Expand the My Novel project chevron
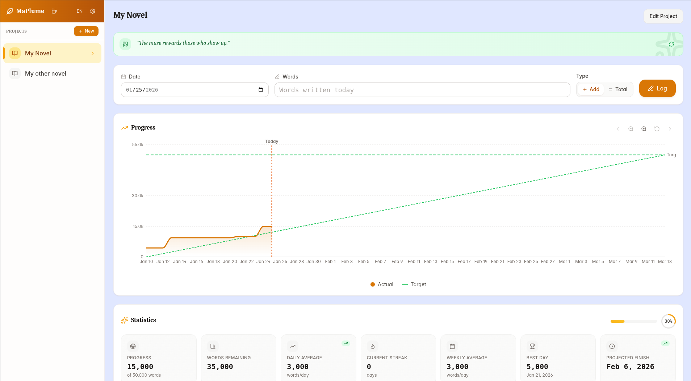 click(92, 53)
